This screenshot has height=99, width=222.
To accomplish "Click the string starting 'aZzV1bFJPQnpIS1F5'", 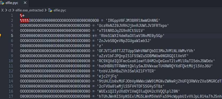I will 143,56.
